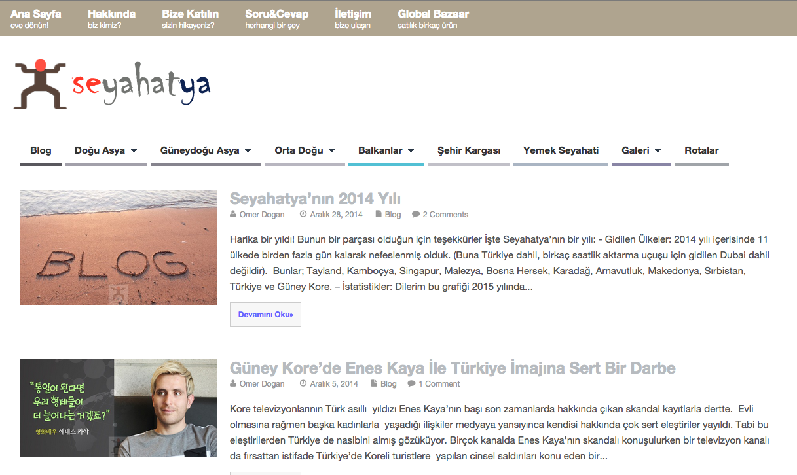Click the Enes Kaya post thumbnail image
This screenshot has height=475, width=797.
pos(118,408)
